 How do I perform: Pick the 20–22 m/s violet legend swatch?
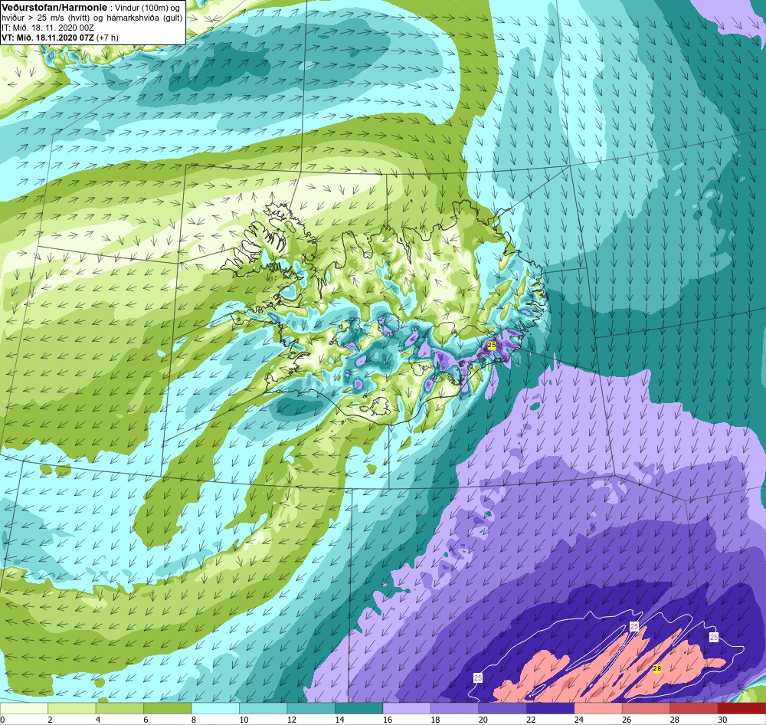tap(502, 708)
